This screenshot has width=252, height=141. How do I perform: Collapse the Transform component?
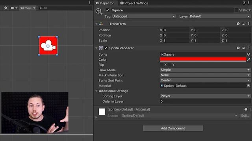[x=96, y=24]
